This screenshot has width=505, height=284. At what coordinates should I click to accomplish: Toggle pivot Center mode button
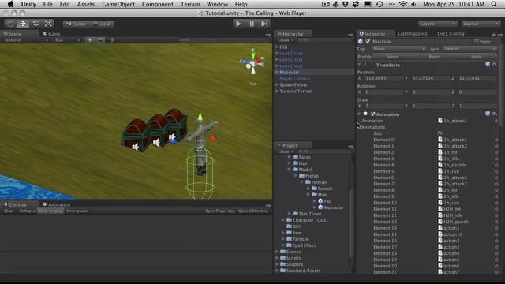pos(76,24)
